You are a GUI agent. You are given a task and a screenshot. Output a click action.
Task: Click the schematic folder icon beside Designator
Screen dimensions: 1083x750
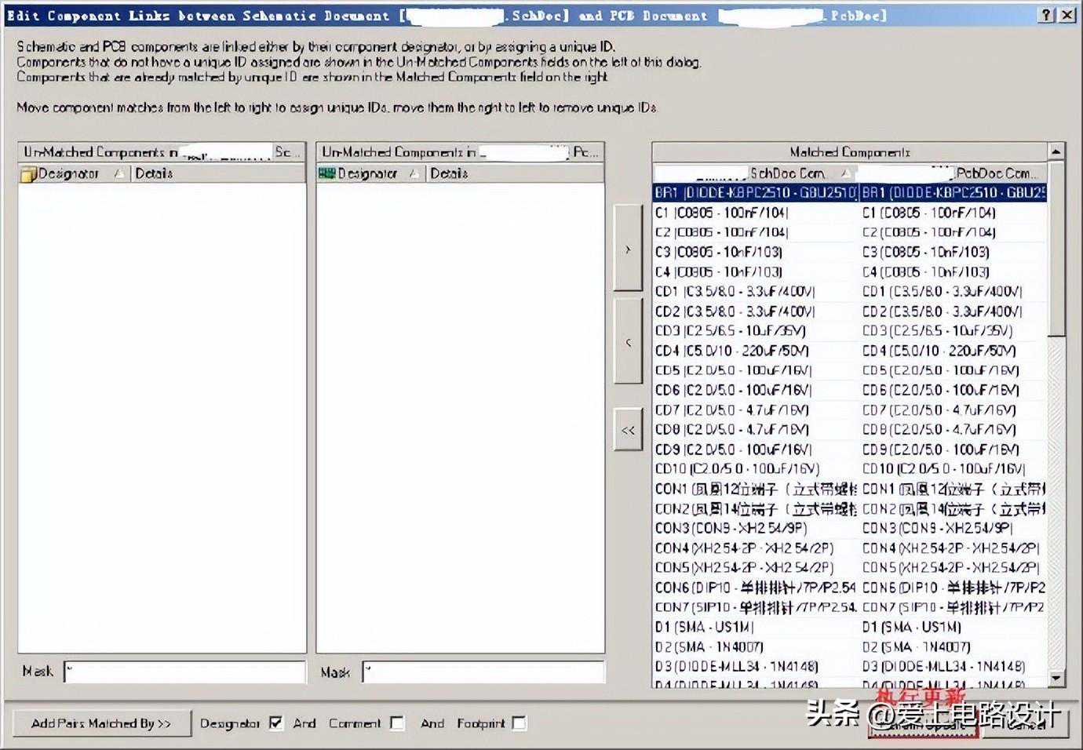[x=28, y=173]
